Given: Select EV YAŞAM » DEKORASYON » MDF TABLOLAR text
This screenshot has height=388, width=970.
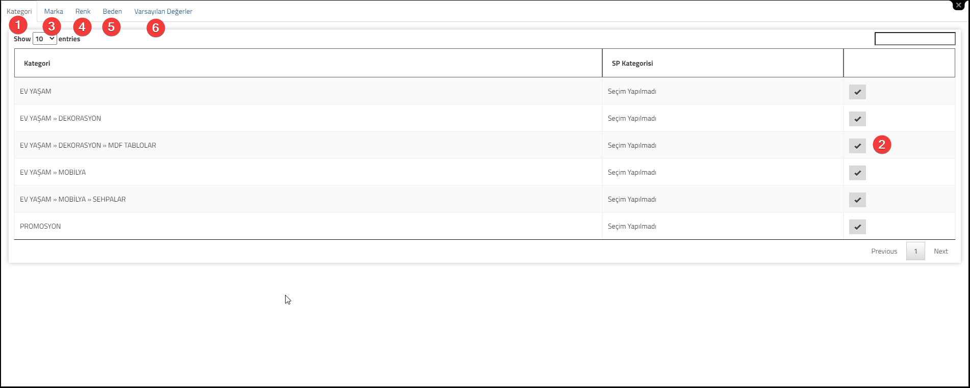Looking at the screenshot, I should pyautogui.click(x=88, y=145).
